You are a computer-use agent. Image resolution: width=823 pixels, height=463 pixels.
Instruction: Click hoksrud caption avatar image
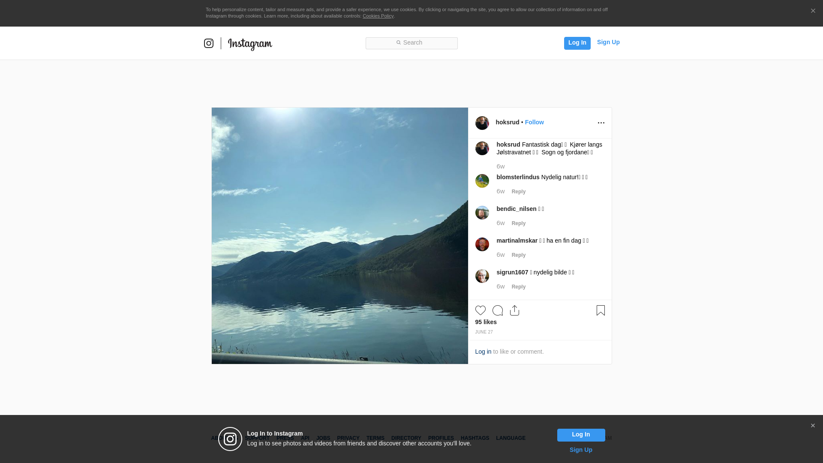[x=482, y=148]
